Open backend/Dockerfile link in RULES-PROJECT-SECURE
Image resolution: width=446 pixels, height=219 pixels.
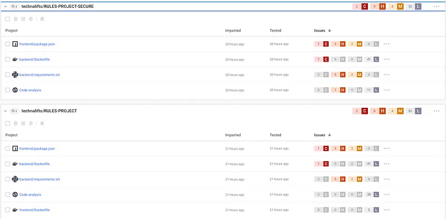[35, 59]
